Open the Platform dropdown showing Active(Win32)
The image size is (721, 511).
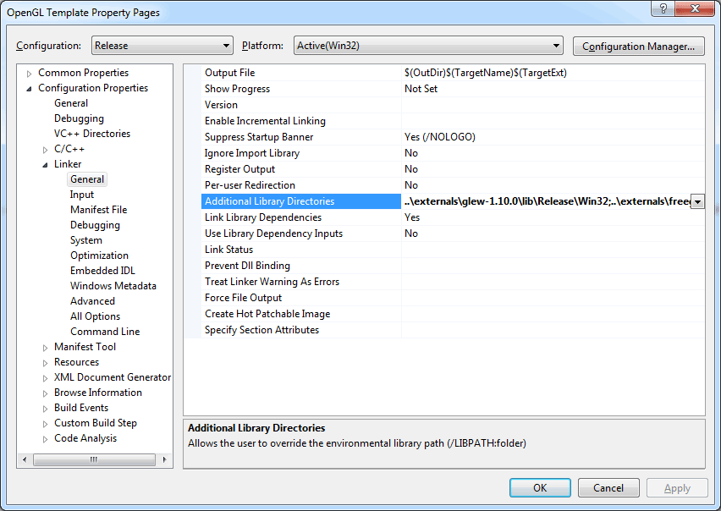point(428,46)
